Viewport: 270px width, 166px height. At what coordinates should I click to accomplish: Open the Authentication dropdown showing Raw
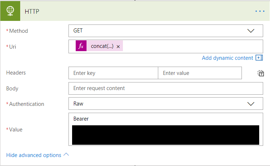(166, 104)
